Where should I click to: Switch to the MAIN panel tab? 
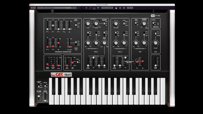click(x=153, y=16)
